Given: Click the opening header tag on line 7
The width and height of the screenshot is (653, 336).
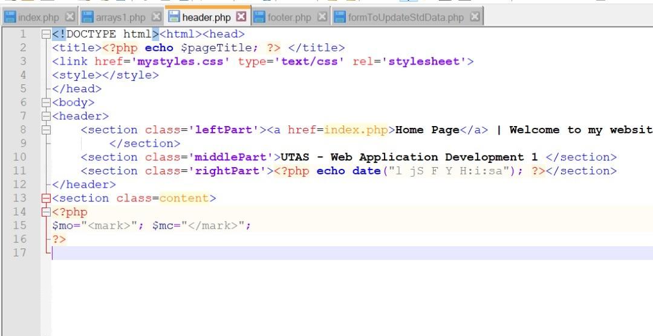Looking at the screenshot, I should [80, 116].
